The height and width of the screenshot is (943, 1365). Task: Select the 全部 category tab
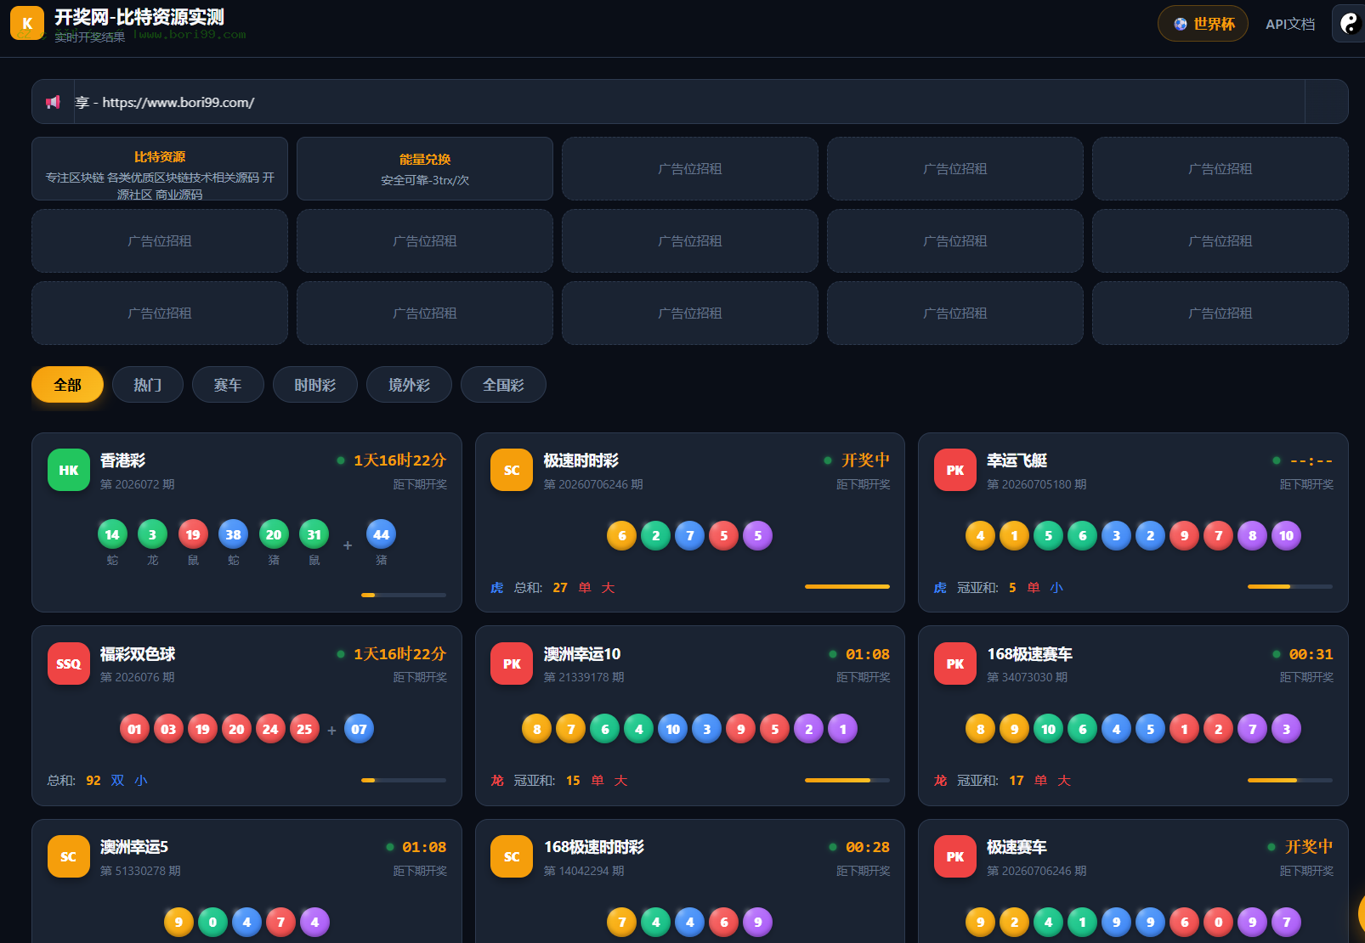[x=67, y=385]
